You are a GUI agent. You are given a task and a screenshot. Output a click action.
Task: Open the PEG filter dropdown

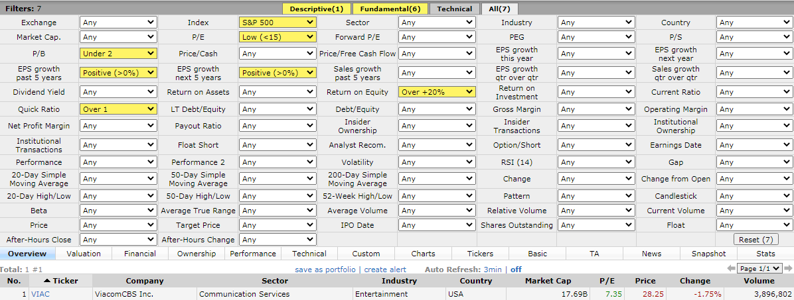coord(596,37)
